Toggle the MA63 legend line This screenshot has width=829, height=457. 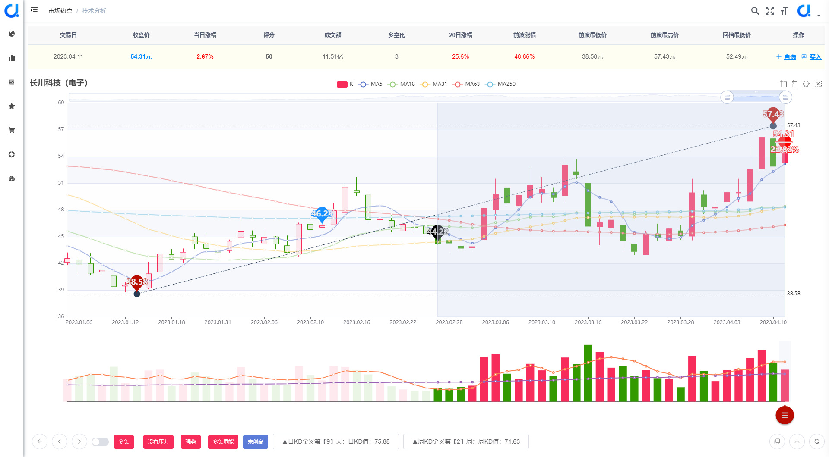click(466, 84)
